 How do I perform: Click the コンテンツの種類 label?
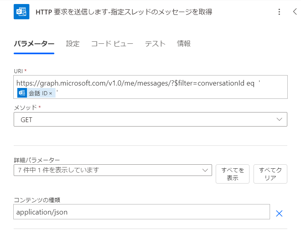pyautogui.click(x=37, y=200)
